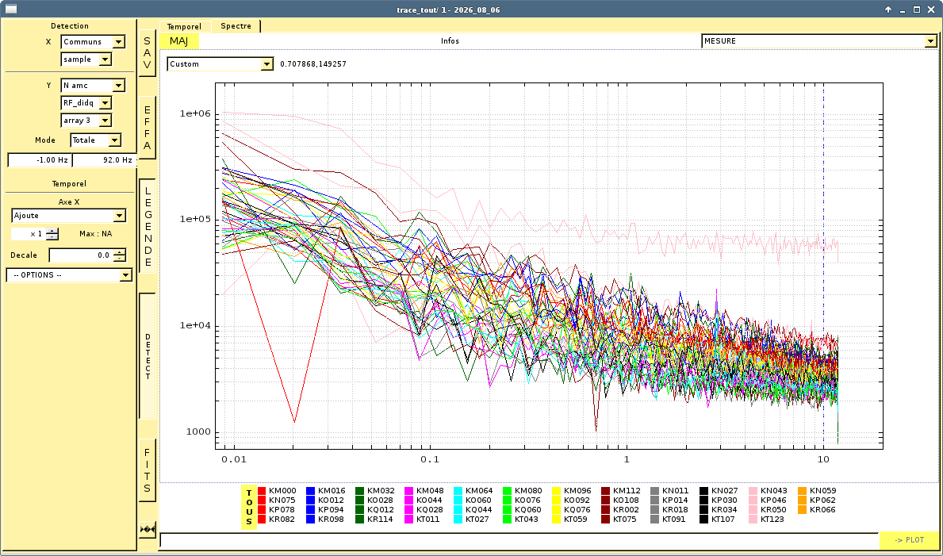
Task: Click the yellow TOUS button
Action: pos(249,508)
